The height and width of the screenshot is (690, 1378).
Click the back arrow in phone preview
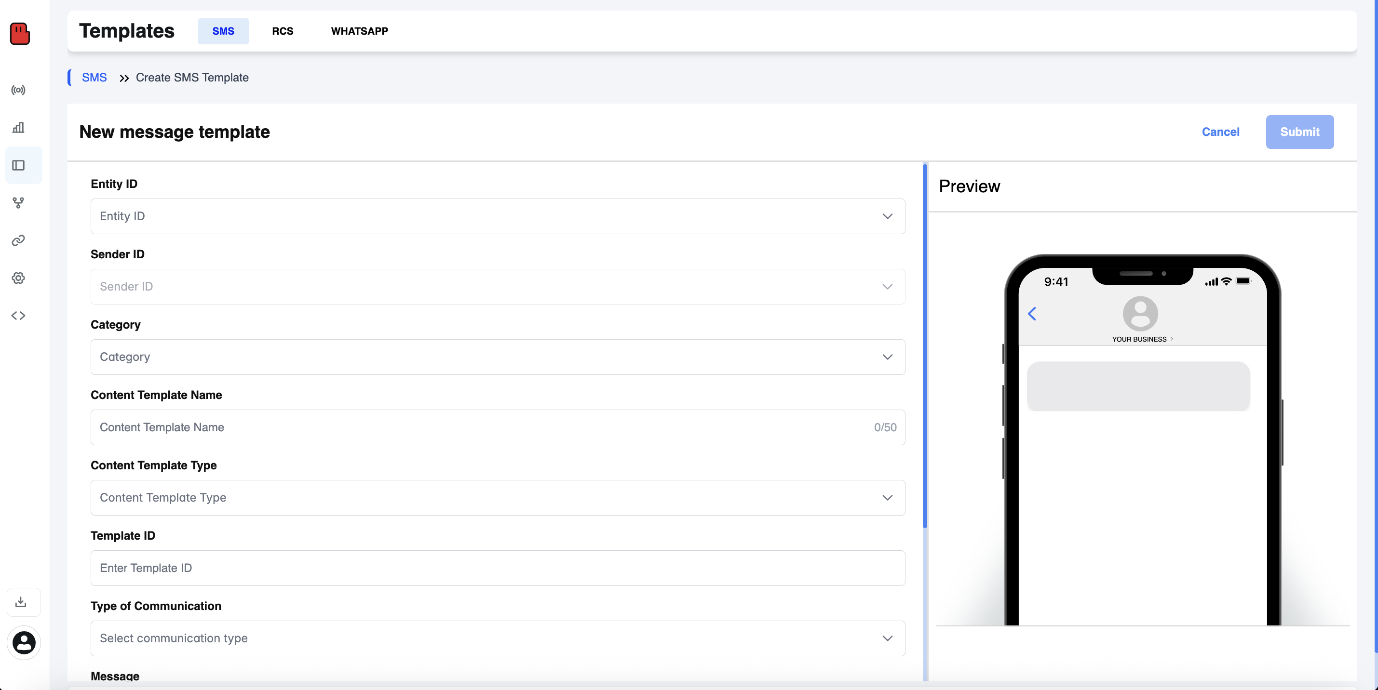pyautogui.click(x=1032, y=314)
